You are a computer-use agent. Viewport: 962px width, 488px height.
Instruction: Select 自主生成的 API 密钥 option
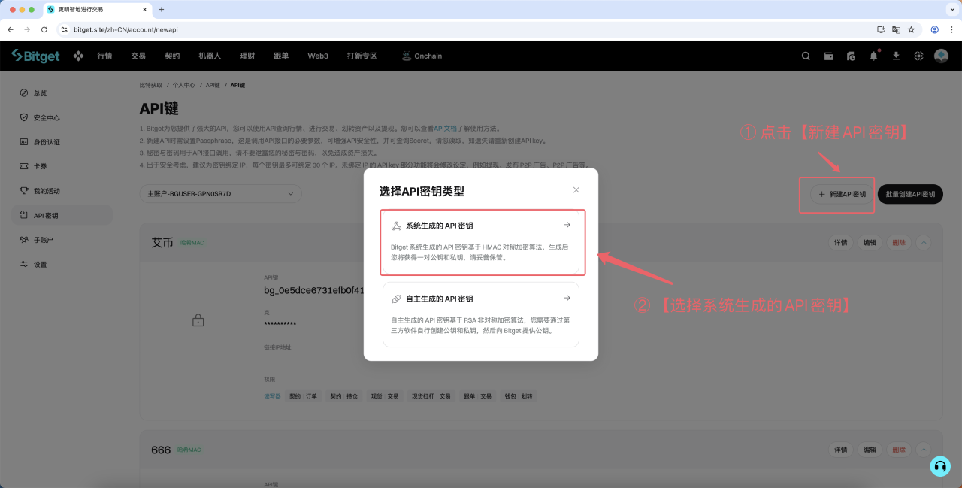point(481,314)
